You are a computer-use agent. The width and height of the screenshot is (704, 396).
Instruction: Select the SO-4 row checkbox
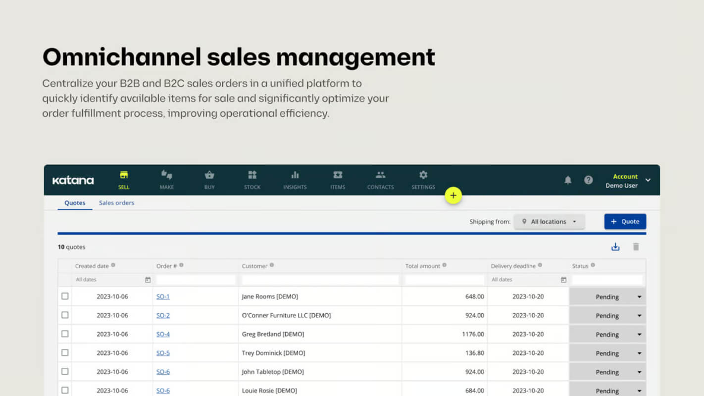click(65, 334)
